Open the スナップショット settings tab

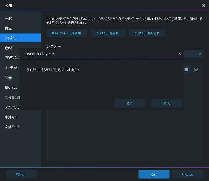12,107
